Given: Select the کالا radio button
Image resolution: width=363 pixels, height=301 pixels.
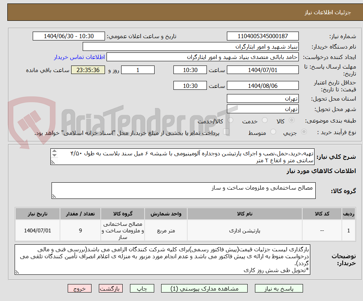Looking at the screenshot, I should pos(292,120).
